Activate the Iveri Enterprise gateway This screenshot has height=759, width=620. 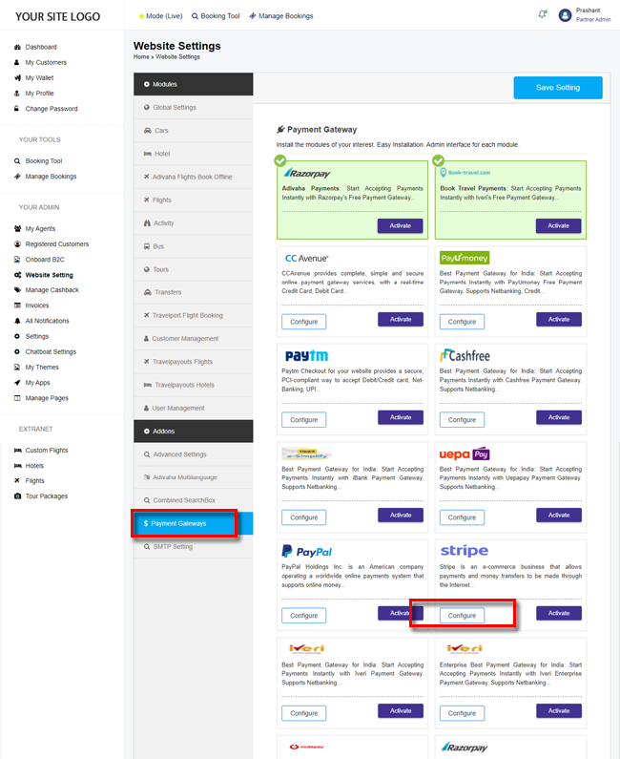pos(559,711)
